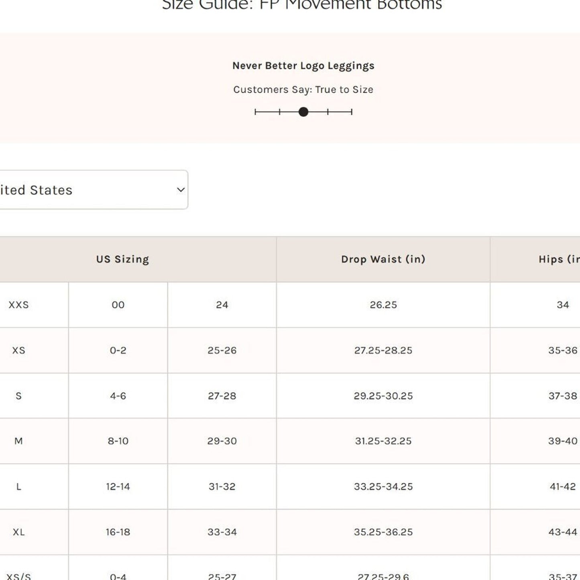This screenshot has width=580, height=580.
Task: Click the XS/S size row label
Action: pos(18,576)
